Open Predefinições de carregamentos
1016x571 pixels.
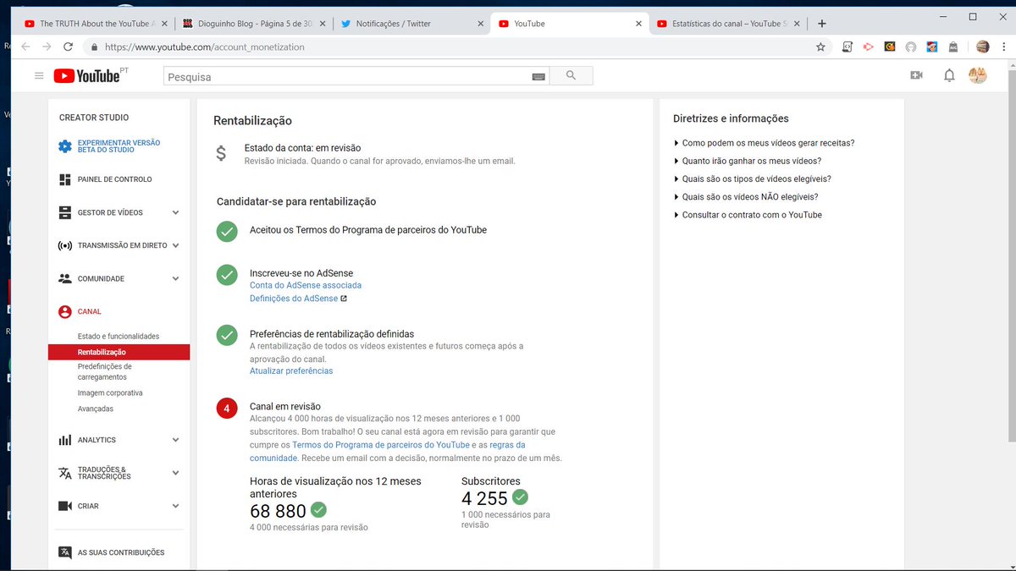tap(105, 372)
